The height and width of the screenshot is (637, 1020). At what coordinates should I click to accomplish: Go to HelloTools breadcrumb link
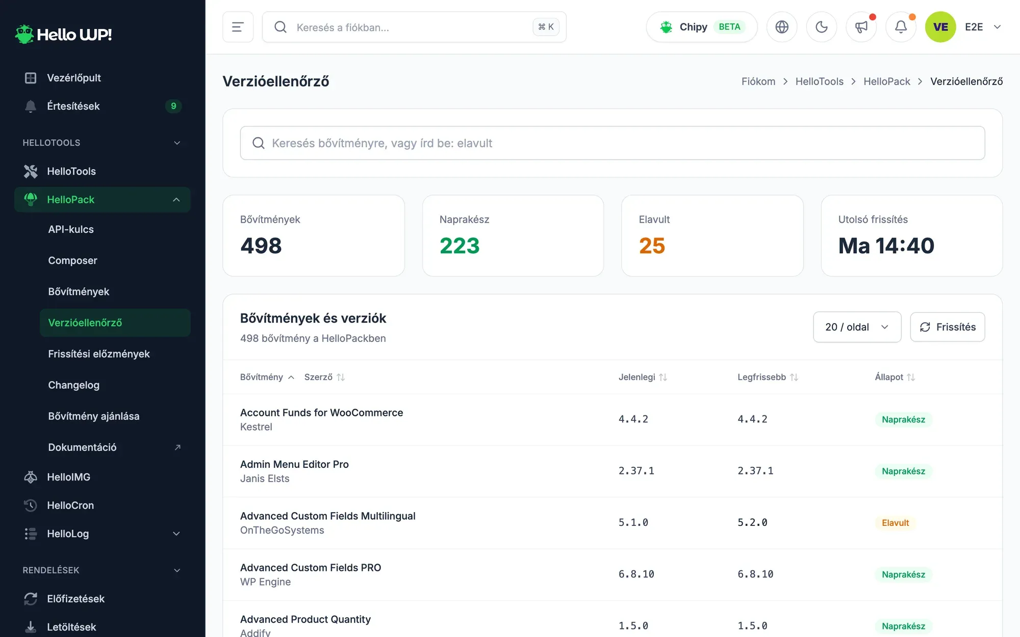819,82
